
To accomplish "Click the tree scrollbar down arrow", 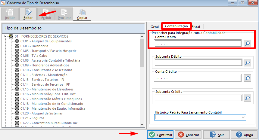I will click(142, 125).
